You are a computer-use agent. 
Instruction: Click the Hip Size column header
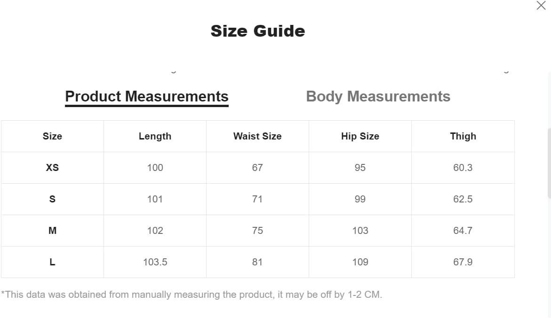(x=360, y=136)
